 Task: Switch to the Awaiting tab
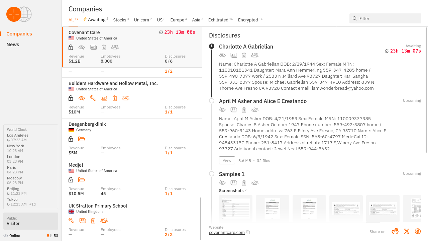point(96,20)
